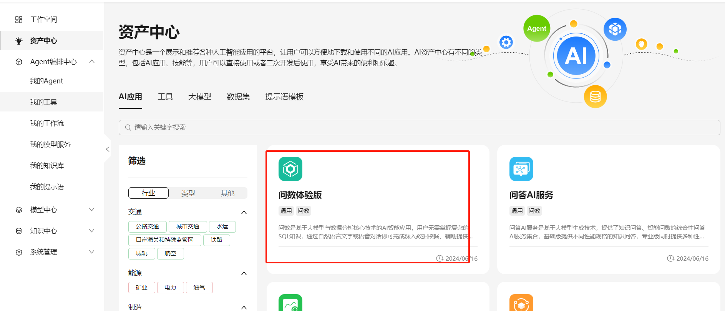Toggle the 电力 filter tag

click(171, 288)
